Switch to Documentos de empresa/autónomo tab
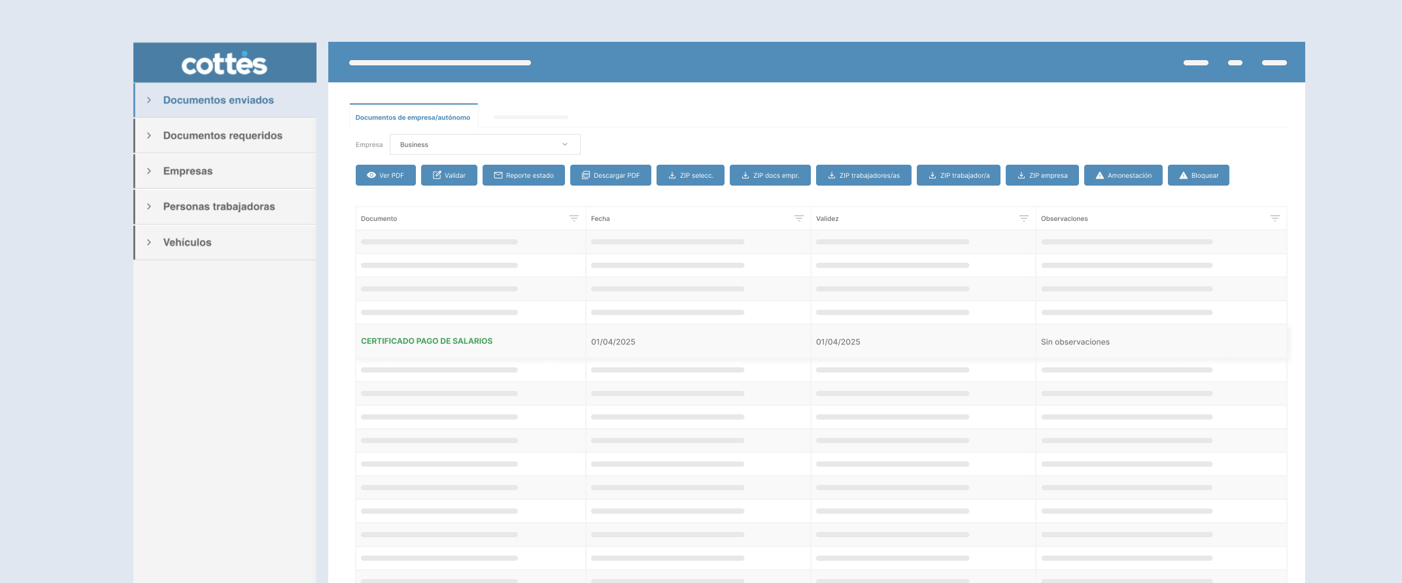 pos(413,118)
